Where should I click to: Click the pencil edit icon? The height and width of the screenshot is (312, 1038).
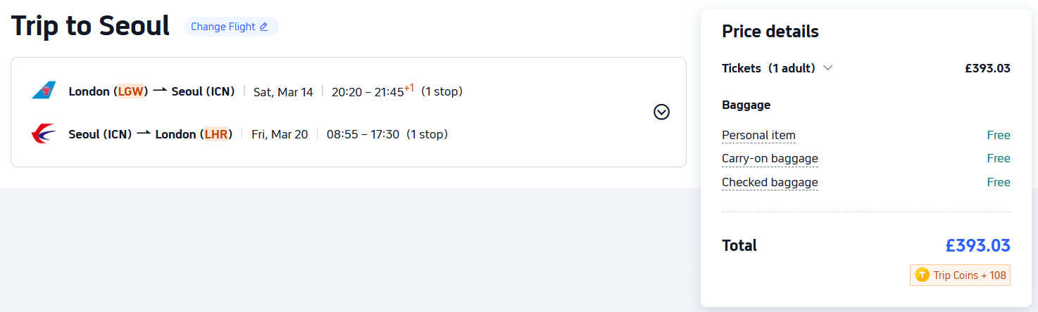click(264, 27)
